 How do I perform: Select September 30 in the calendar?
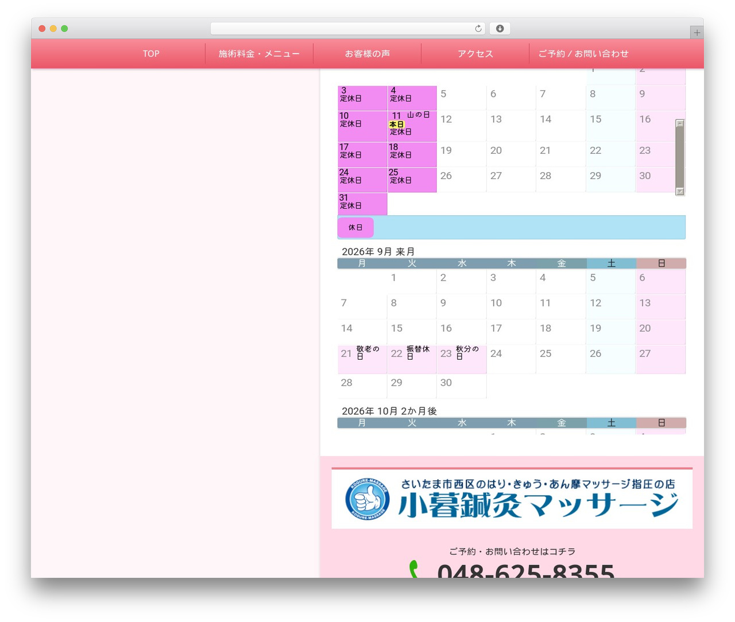[462, 386]
